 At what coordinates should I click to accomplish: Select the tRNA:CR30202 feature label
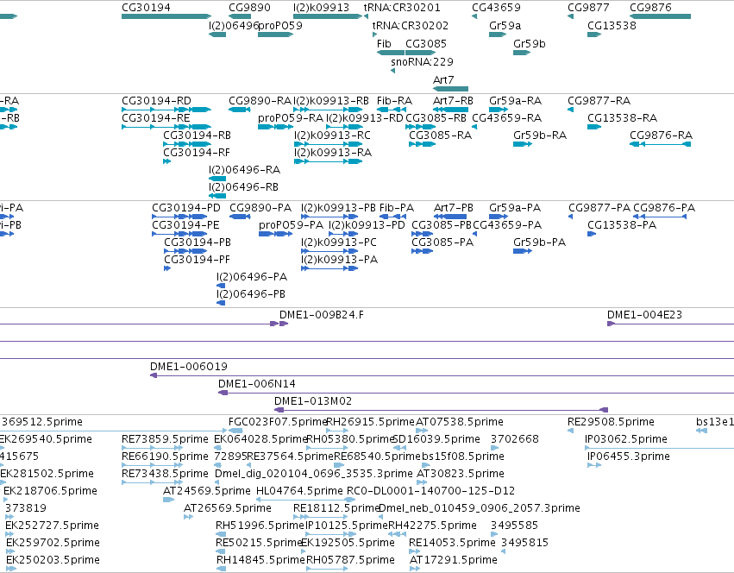click(410, 25)
